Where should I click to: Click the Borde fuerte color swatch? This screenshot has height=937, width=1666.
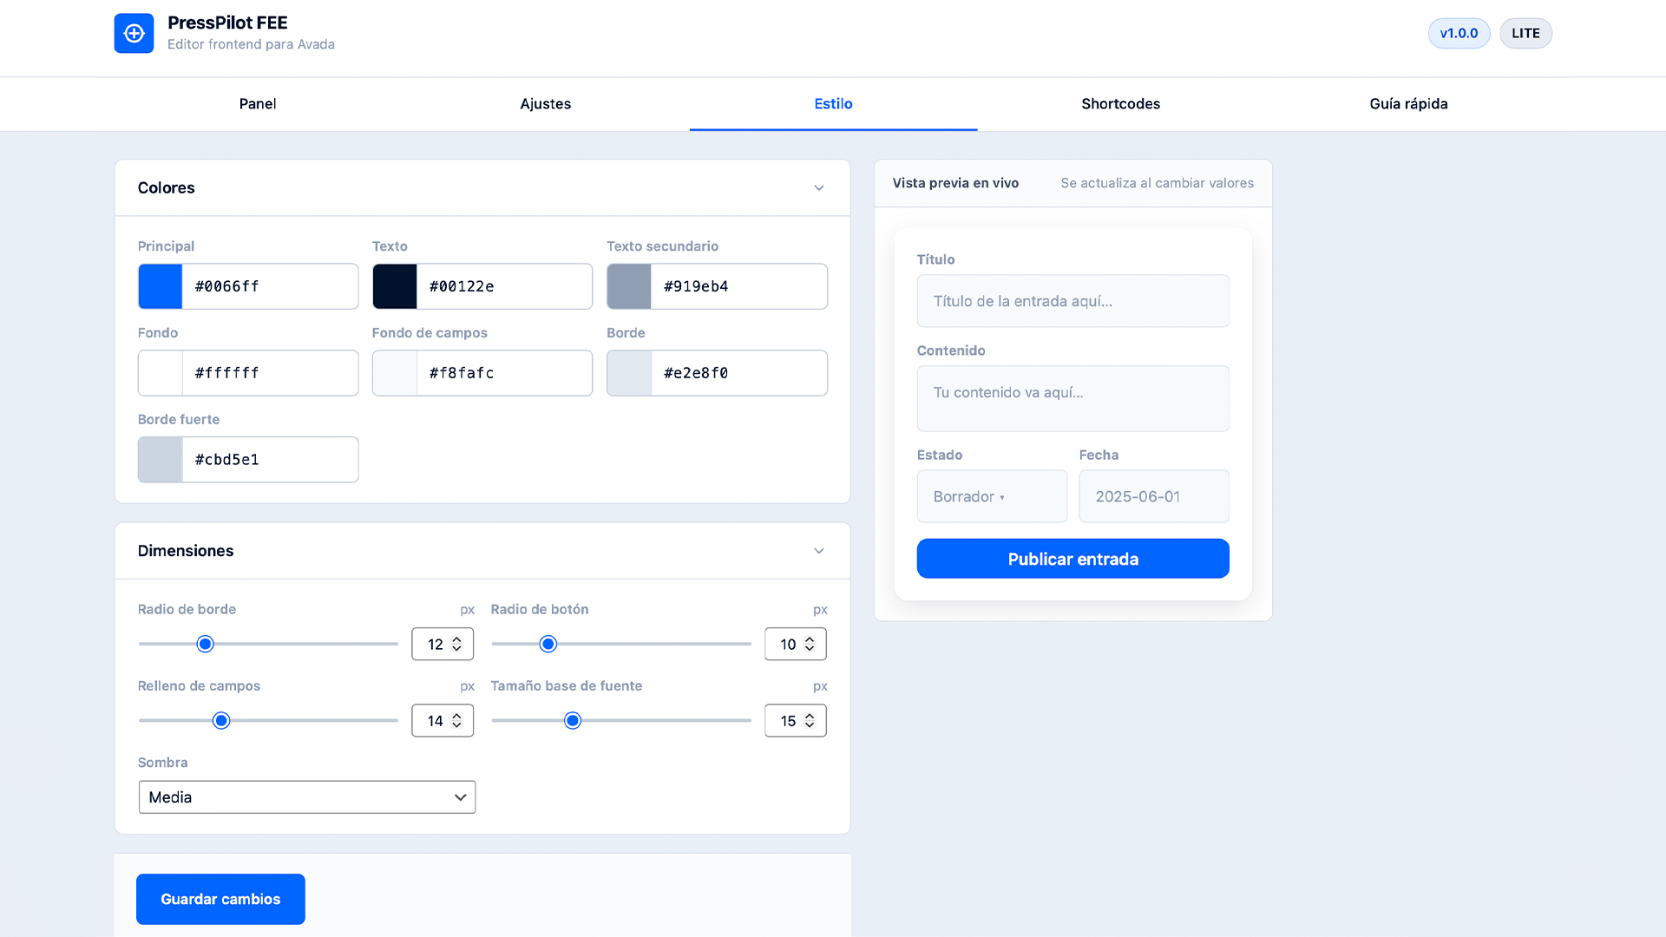(x=160, y=460)
